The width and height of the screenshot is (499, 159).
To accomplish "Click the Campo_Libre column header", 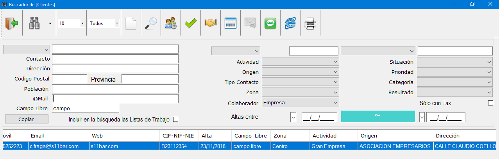I will [x=251, y=136].
